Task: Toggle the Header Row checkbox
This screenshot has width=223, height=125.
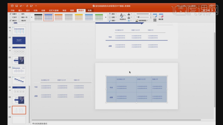Action: click(x=10, y=14)
